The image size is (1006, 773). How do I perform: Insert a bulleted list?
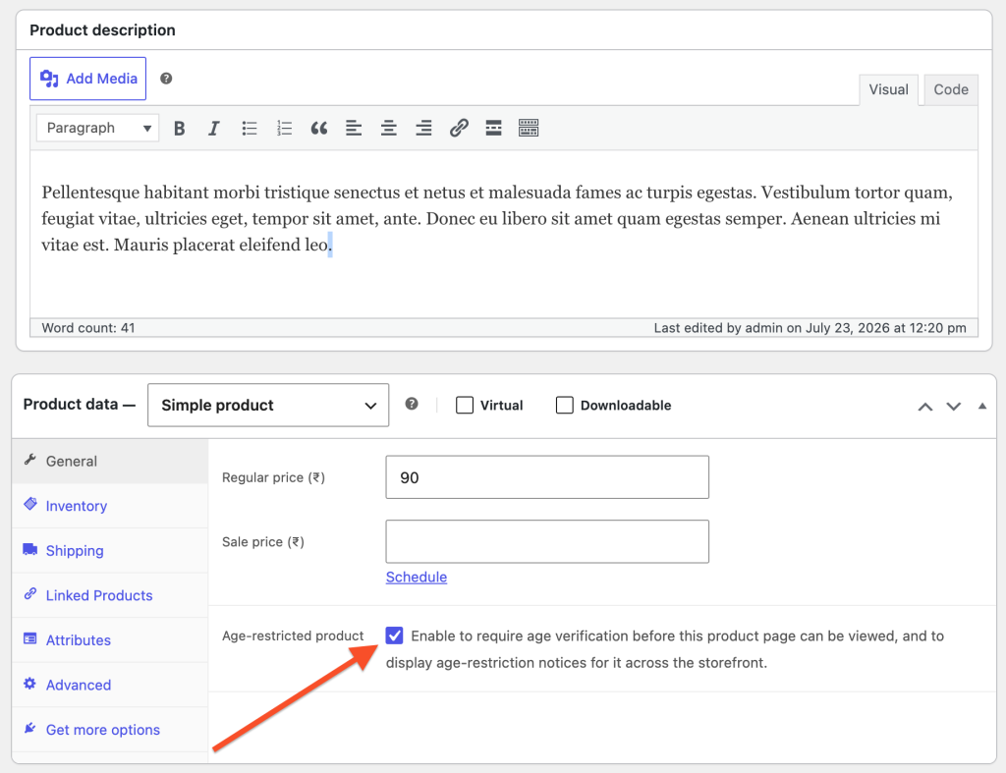point(249,129)
